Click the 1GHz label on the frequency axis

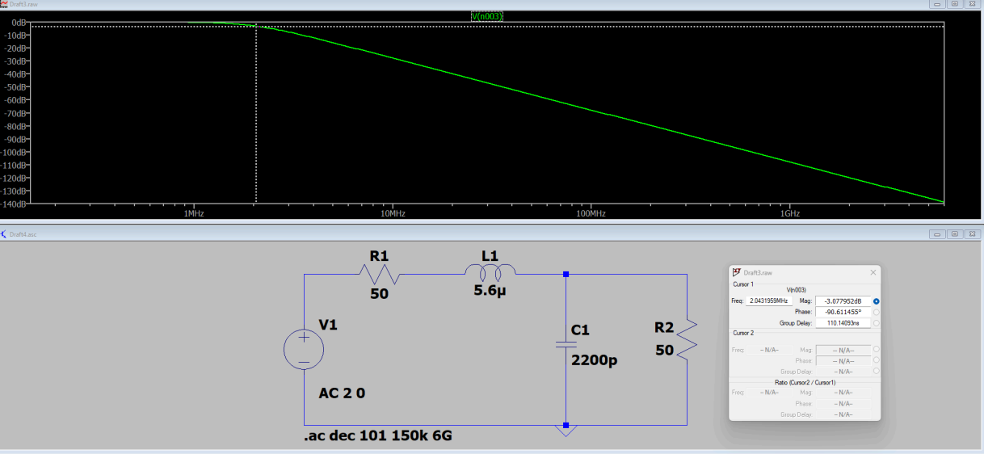[x=790, y=213]
